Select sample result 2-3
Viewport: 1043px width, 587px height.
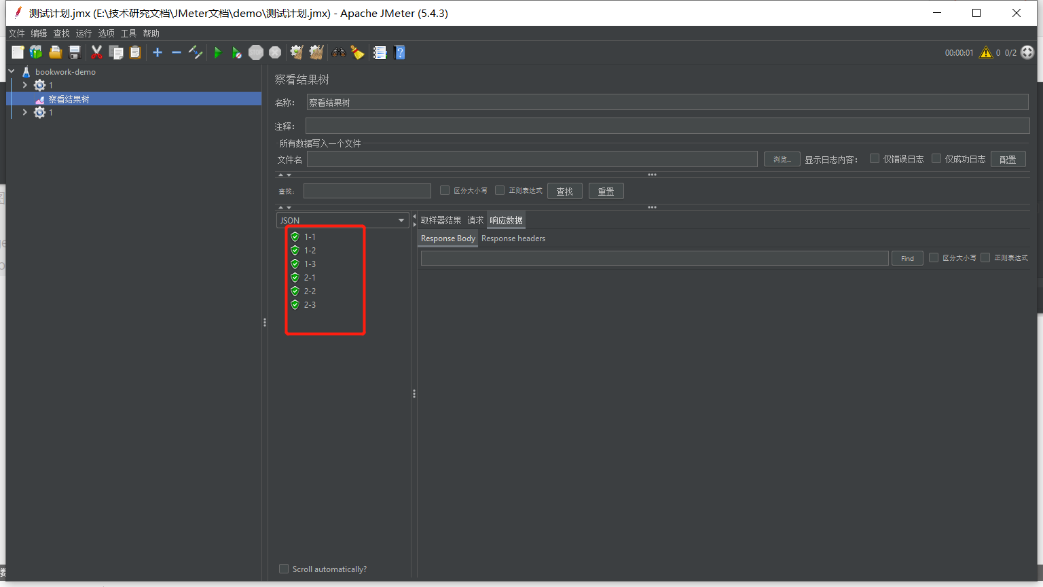[310, 304]
